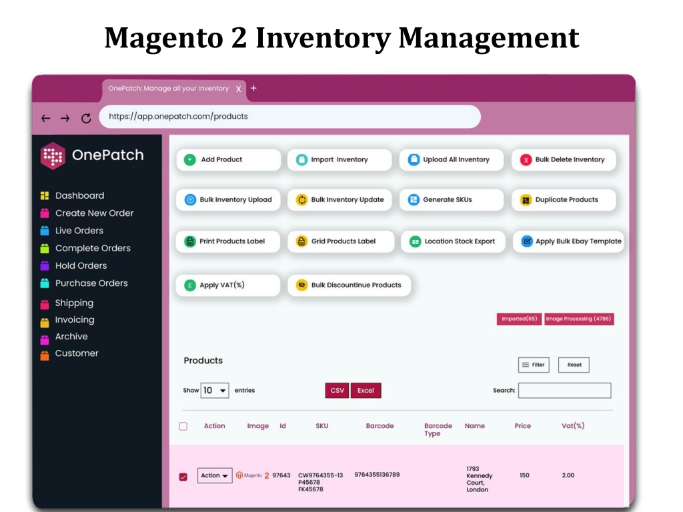Click the OnePatch hexagon logo icon

[x=53, y=155]
